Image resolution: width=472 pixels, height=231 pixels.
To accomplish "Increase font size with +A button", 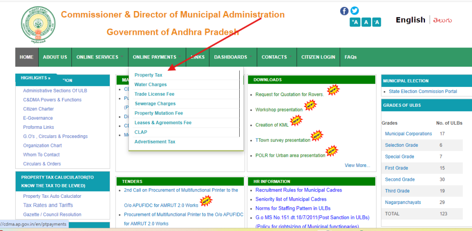I will [x=354, y=22].
